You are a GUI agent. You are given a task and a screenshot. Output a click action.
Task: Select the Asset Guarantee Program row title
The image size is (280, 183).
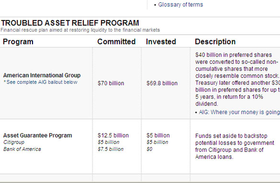(x=37, y=136)
